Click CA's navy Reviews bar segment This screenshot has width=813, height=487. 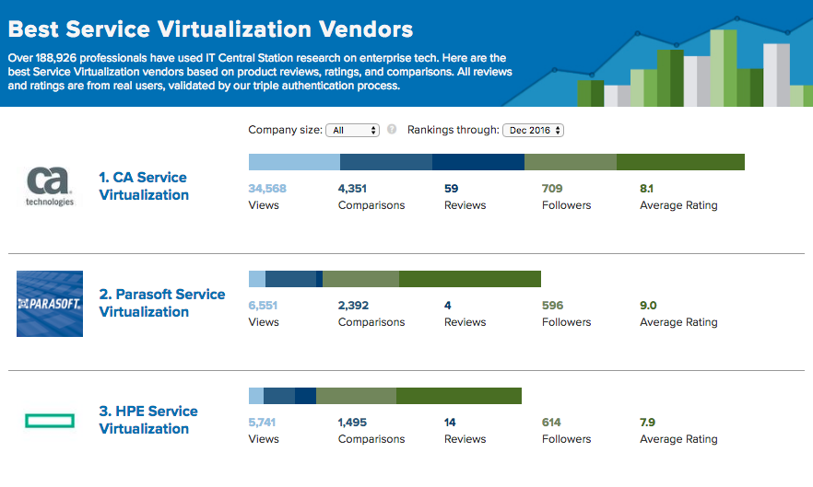[478, 162]
